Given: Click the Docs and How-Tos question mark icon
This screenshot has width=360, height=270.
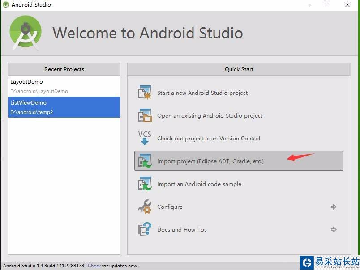Looking at the screenshot, I should [145, 229].
